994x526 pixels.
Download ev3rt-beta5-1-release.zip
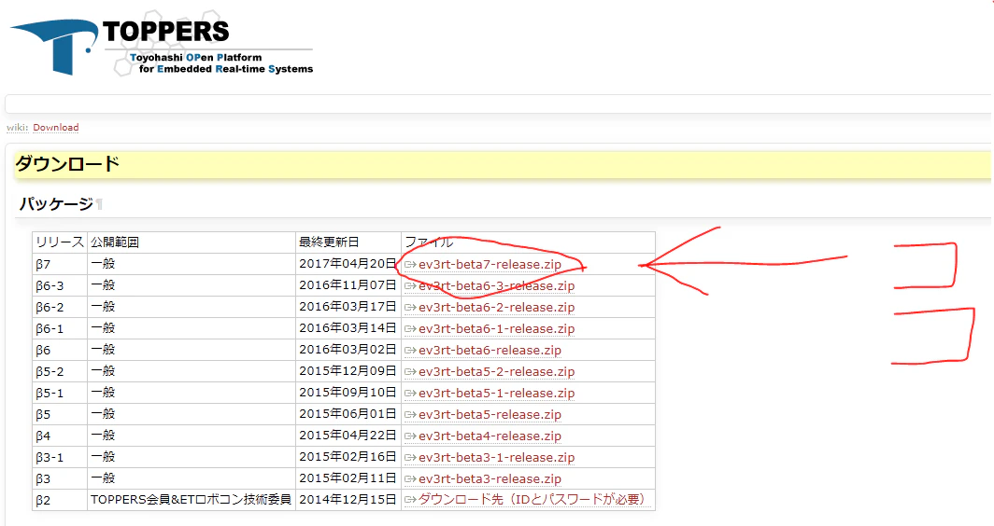click(x=496, y=393)
